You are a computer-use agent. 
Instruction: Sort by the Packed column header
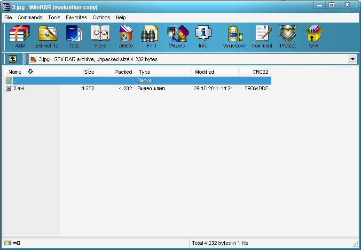coord(117,72)
